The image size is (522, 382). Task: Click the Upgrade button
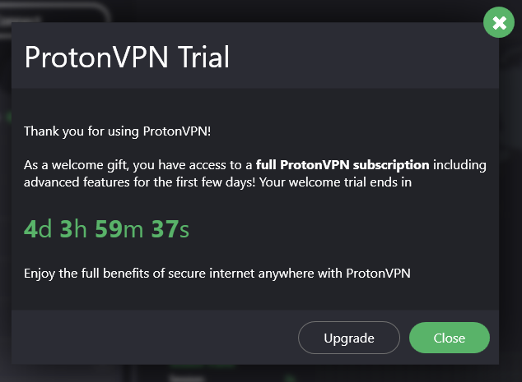[x=349, y=338]
